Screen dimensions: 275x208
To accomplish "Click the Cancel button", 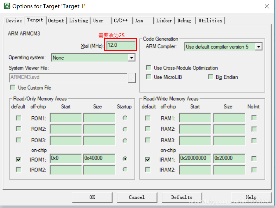I will point(137,197).
